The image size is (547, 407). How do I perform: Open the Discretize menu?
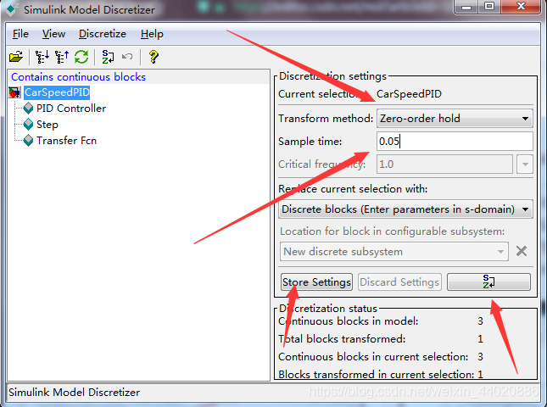(x=103, y=34)
